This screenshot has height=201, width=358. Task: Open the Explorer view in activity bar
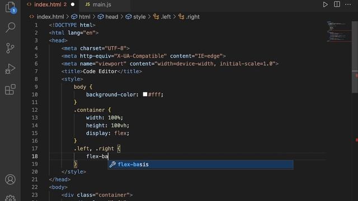pyautogui.click(x=10, y=7)
